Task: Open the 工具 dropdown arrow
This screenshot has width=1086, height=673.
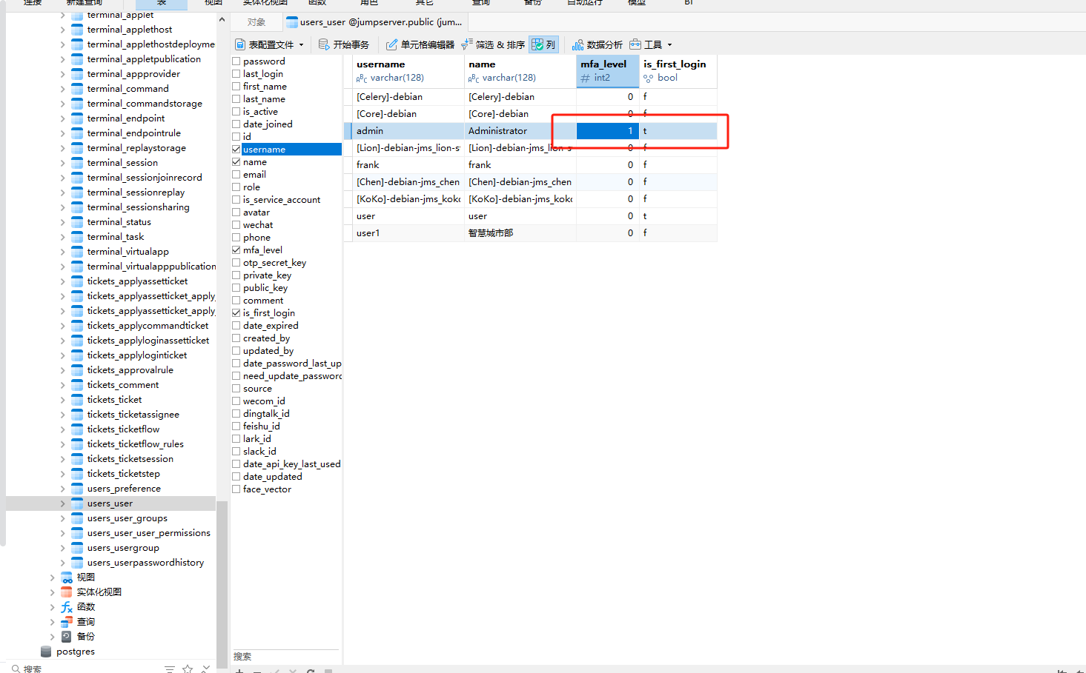Action: [x=669, y=45]
